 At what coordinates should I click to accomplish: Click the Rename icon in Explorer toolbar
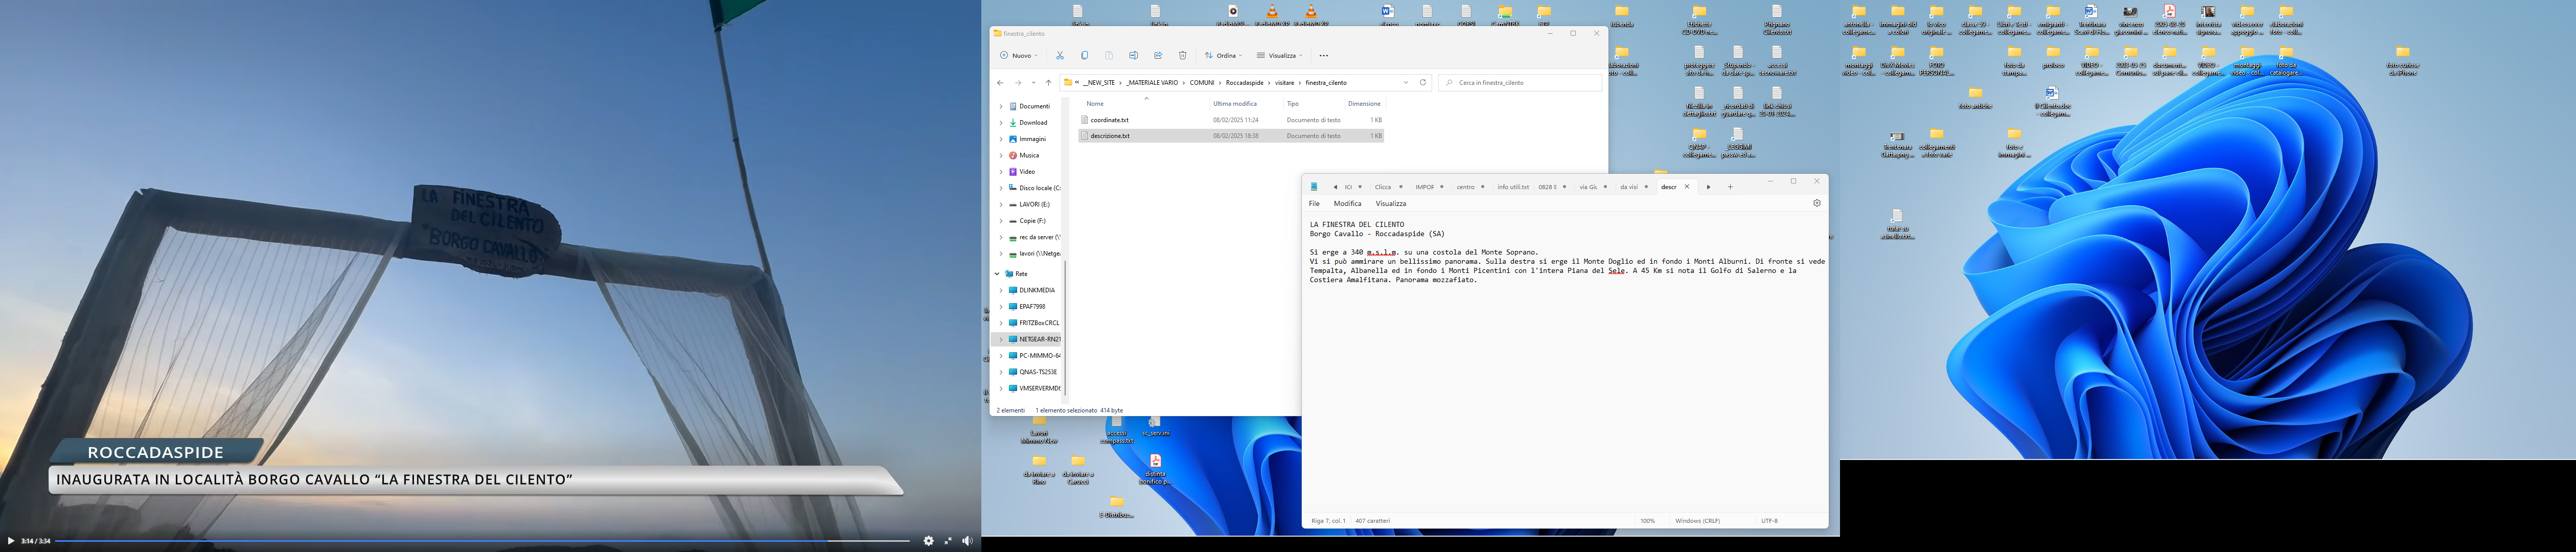(1133, 56)
